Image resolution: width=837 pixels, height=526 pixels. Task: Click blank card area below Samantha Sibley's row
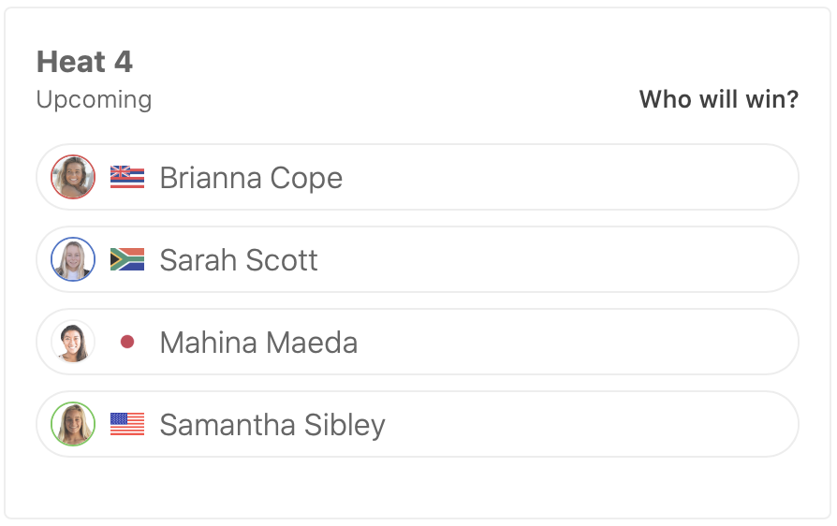(418, 487)
